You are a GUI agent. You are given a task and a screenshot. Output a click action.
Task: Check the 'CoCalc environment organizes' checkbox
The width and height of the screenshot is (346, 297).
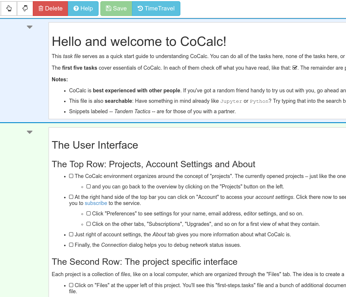pos(71,176)
